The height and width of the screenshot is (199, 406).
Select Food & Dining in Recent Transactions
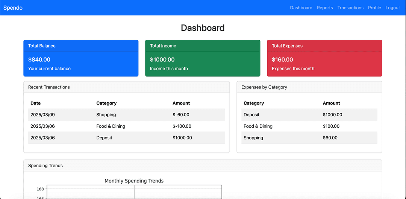pyautogui.click(x=111, y=126)
